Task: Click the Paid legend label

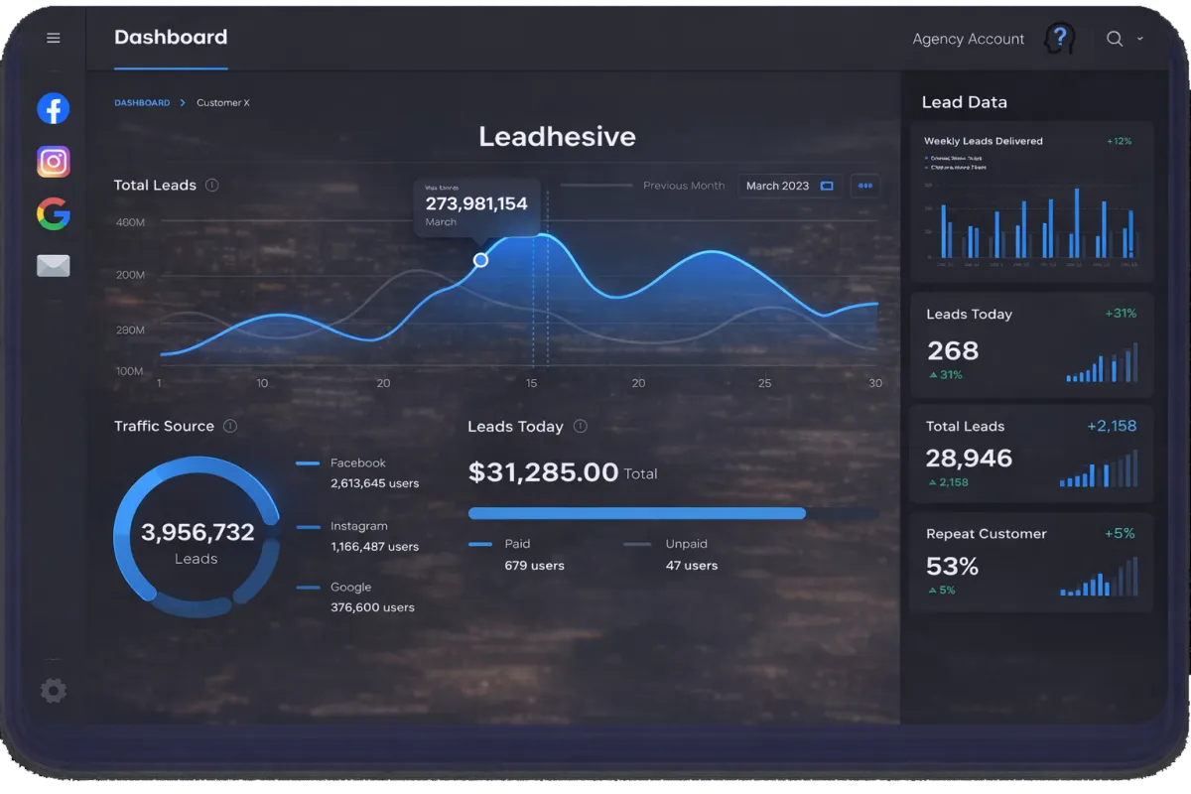Action: (517, 544)
